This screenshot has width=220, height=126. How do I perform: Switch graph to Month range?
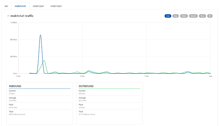click(x=193, y=16)
